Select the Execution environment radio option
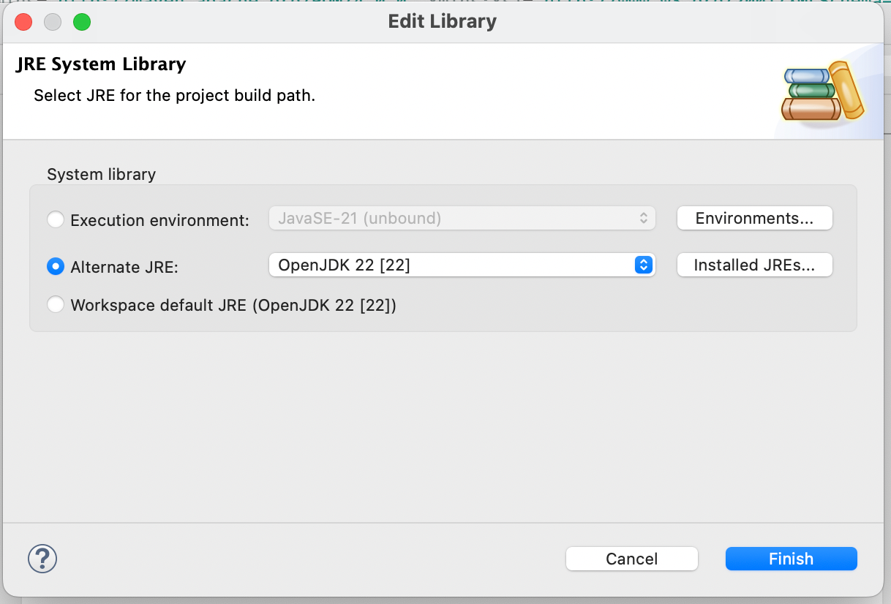This screenshot has width=891, height=604. [56, 219]
